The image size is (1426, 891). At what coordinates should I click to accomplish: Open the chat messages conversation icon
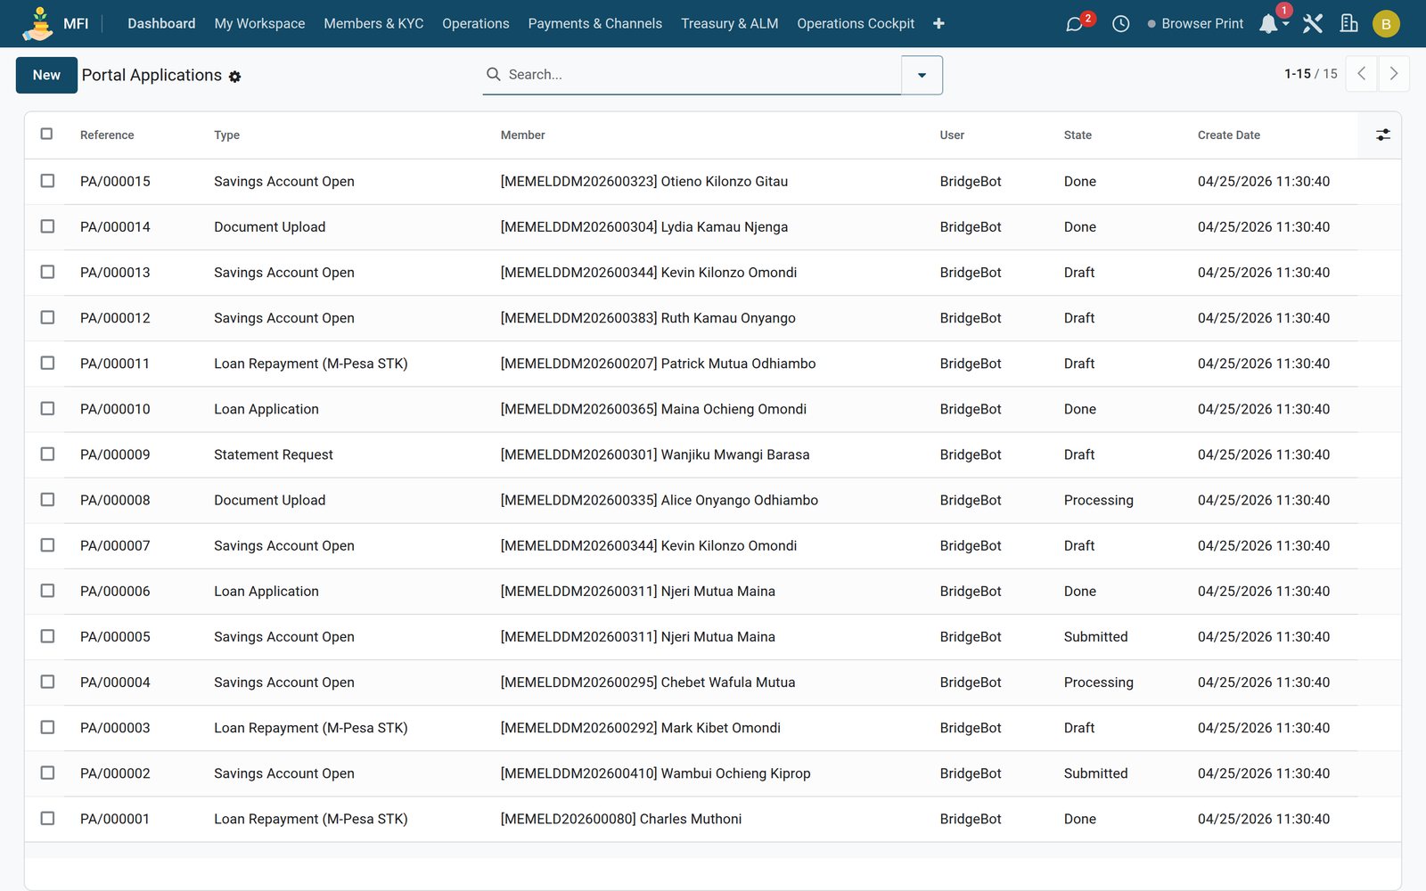[1075, 24]
